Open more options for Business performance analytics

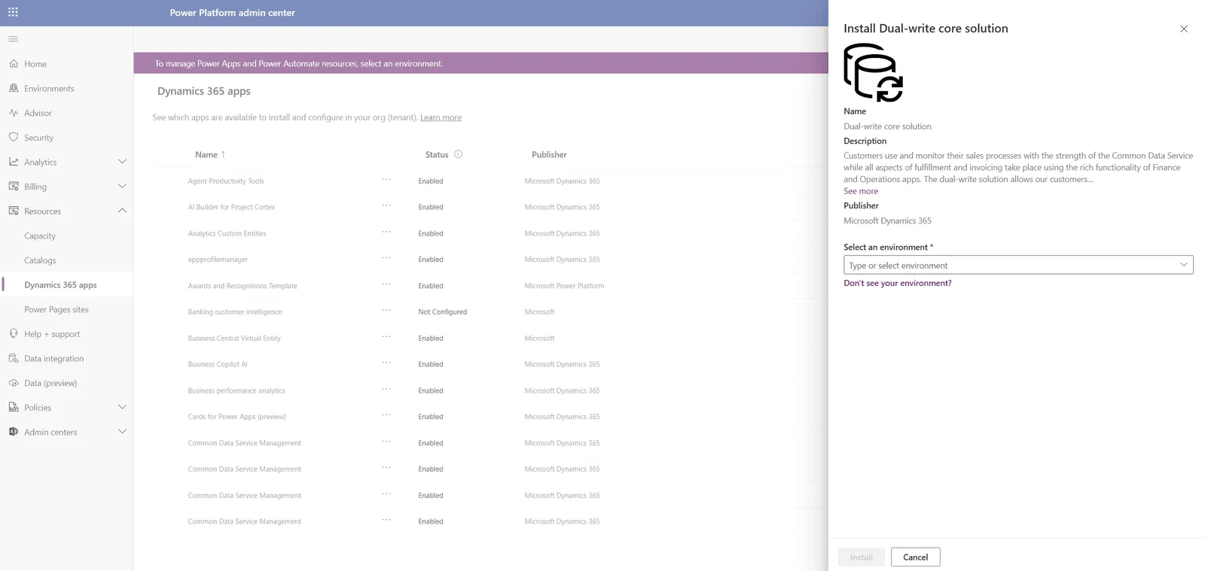coord(386,389)
